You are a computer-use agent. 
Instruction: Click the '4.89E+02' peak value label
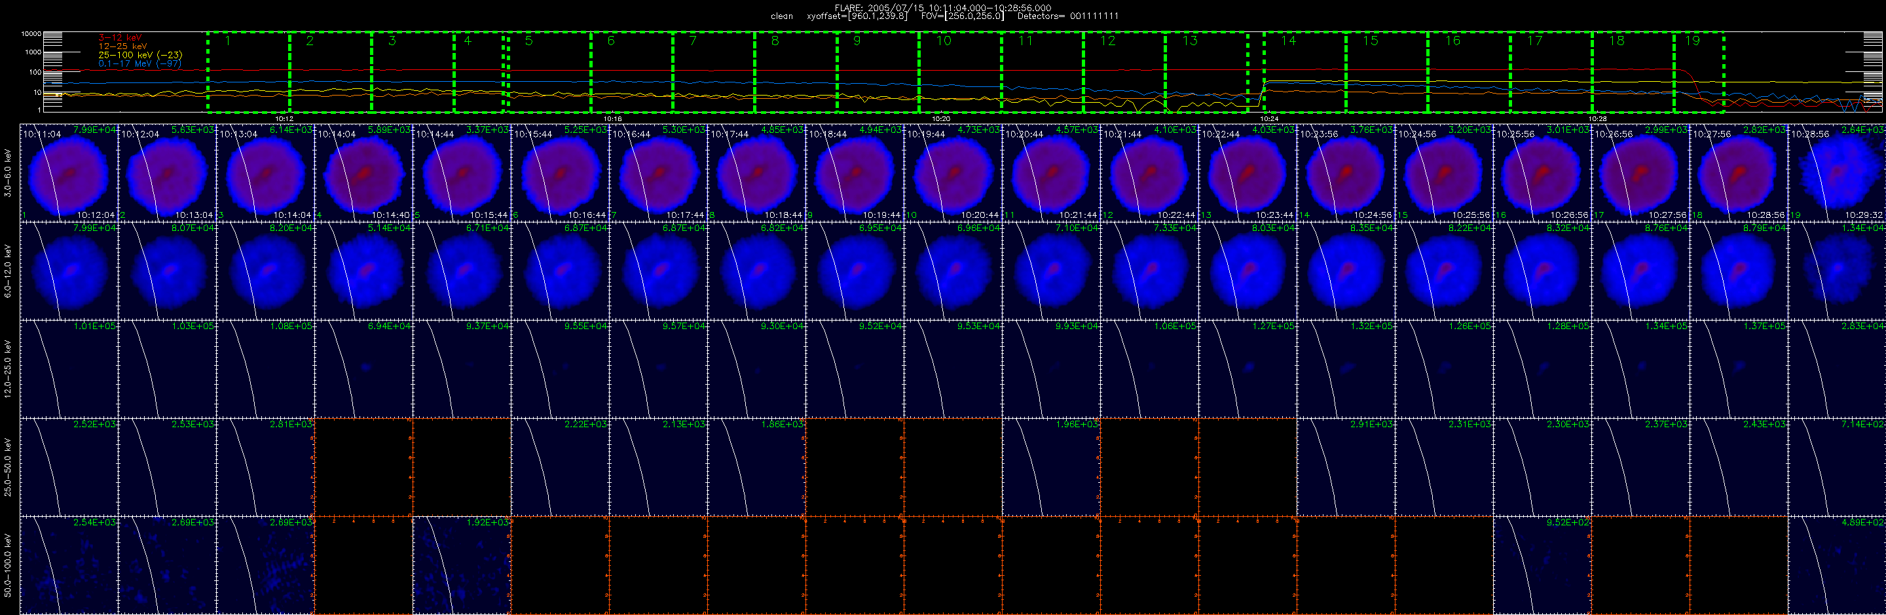tap(1862, 522)
